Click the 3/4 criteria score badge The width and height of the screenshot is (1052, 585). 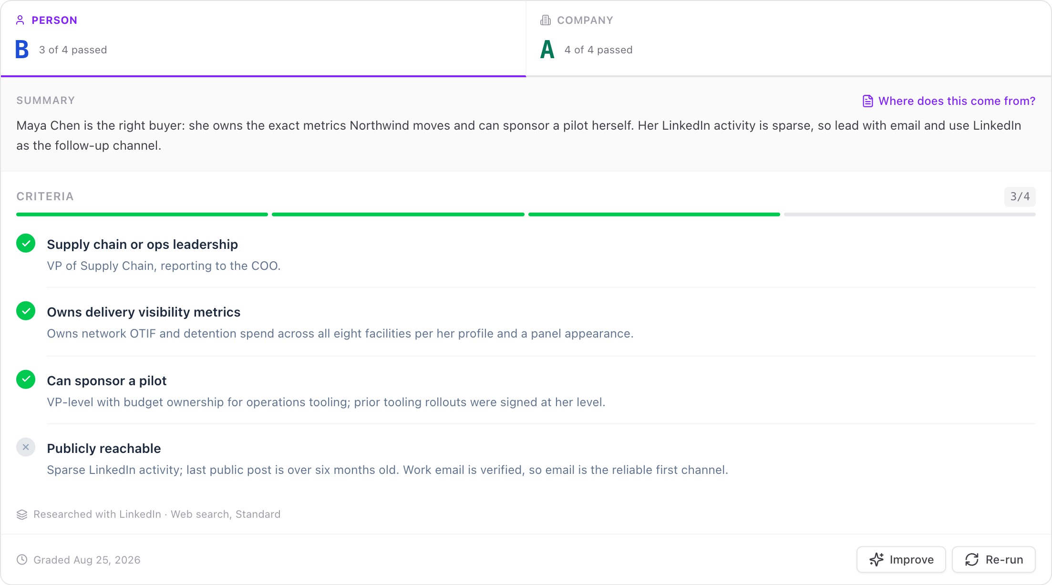(x=1020, y=196)
